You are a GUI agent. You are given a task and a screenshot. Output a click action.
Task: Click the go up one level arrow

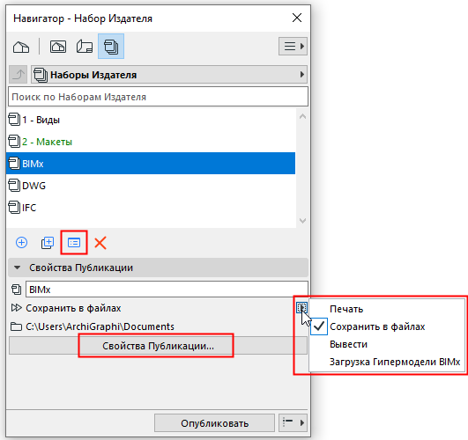pos(19,74)
